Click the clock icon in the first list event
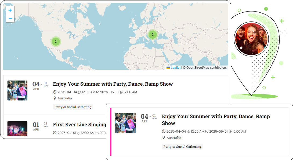 [x=55, y=92]
